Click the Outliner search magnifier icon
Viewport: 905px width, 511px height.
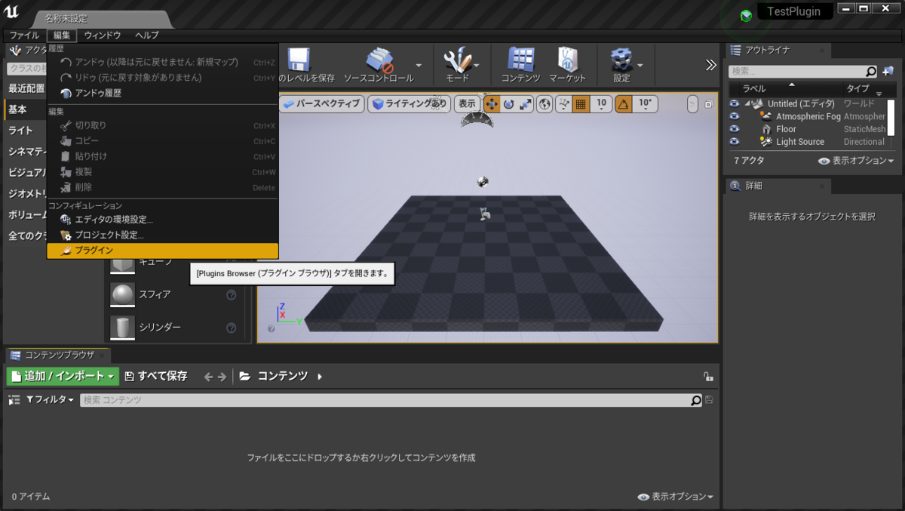(871, 71)
